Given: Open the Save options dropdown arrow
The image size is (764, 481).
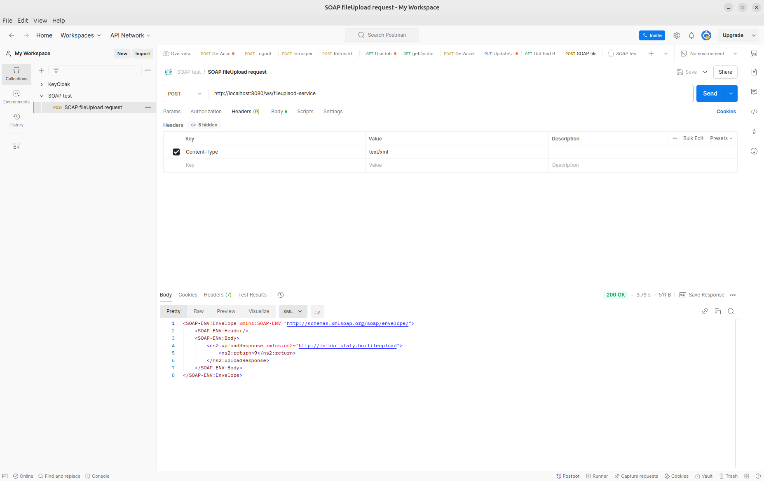Looking at the screenshot, I should [x=705, y=72].
